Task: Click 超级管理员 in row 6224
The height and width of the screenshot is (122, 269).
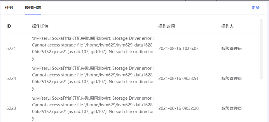Action: coord(232,78)
